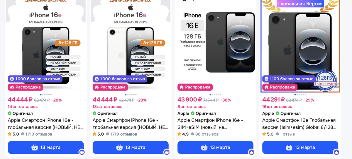Add 44 291 ₽ iPhone to cart
352x159 pixels.
click(300, 147)
